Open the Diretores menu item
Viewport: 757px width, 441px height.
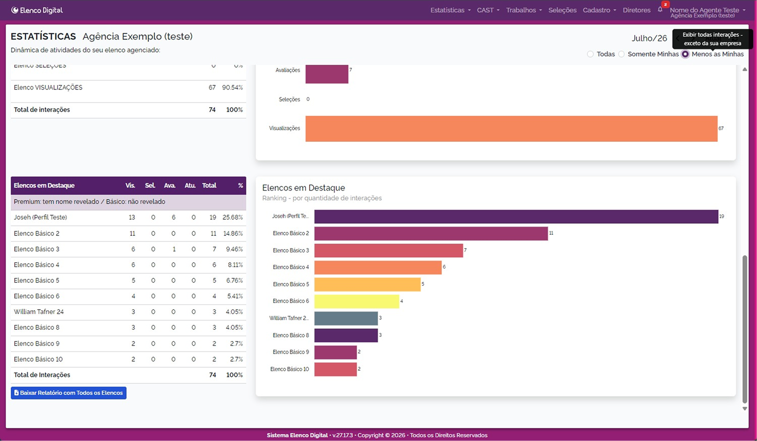coord(636,10)
